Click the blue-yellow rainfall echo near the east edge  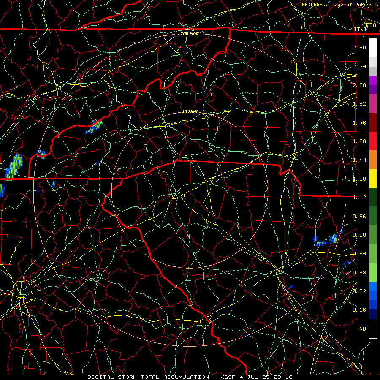tap(334, 239)
